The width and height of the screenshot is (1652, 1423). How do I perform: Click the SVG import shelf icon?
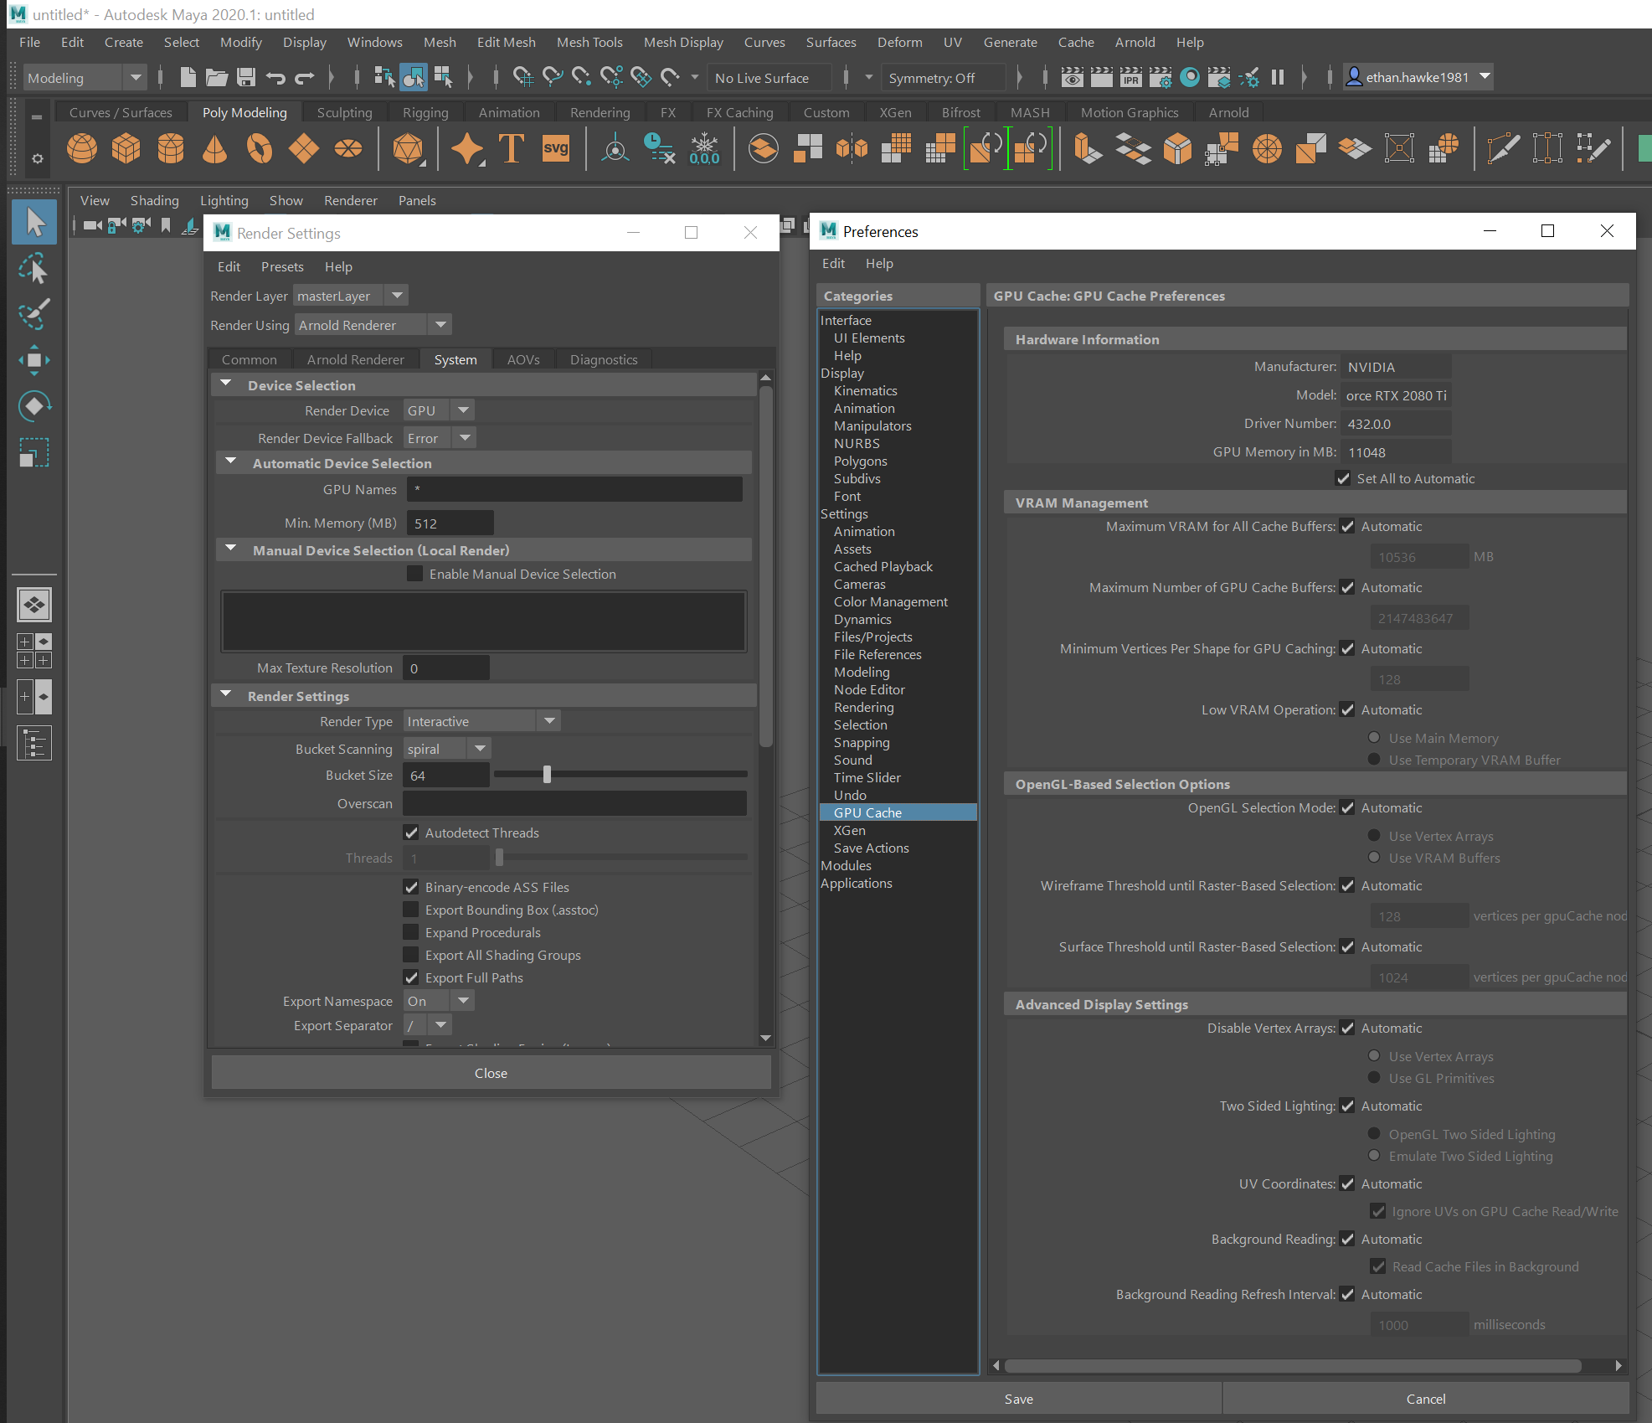(x=556, y=149)
